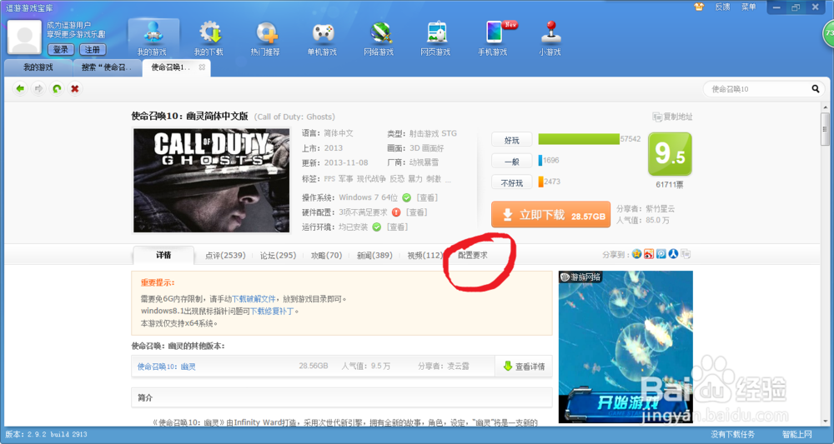Image resolution: width=834 pixels, height=444 pixels.
Task: Click 复制地址 link
Action: tap(673, 117)
